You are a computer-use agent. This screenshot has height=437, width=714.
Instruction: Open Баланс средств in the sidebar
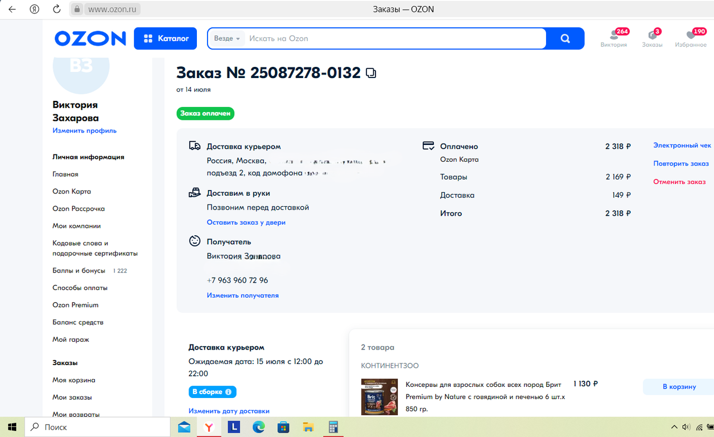[x=78, y=322]
